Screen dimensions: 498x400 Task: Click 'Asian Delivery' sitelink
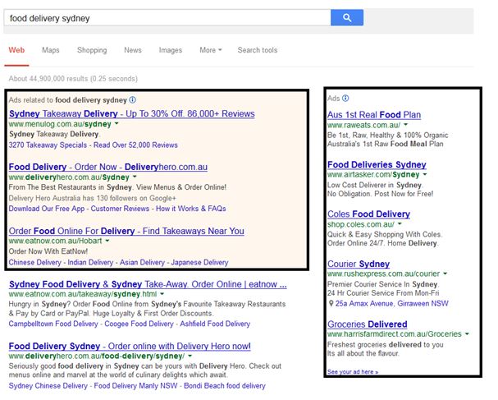(x=142, y=262)
